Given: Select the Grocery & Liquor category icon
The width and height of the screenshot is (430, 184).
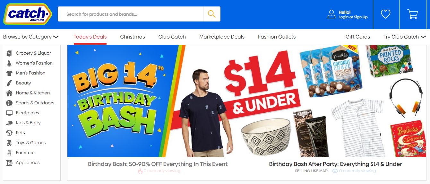Looking at the screenshot, I should 9,53.
